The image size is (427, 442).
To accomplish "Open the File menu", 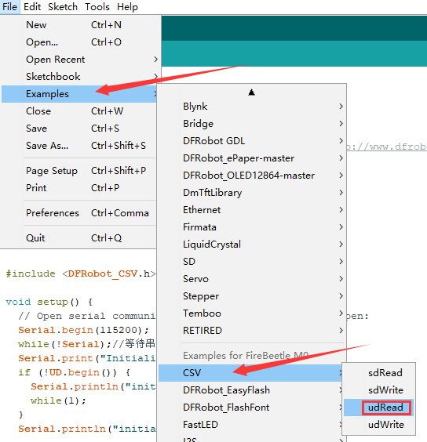I will (9, 6).
